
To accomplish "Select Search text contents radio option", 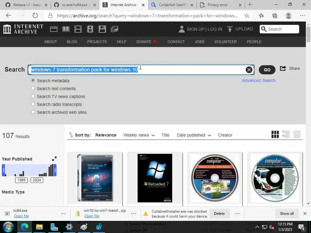I will pyautogui.click(x=33, y=88).
